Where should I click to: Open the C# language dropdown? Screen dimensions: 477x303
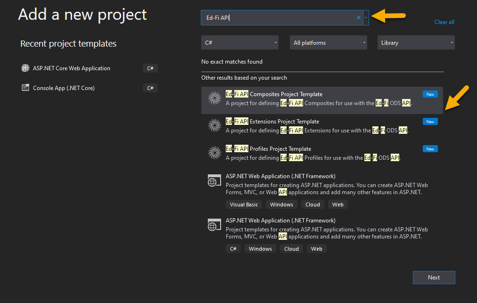(x=239, y=42)
